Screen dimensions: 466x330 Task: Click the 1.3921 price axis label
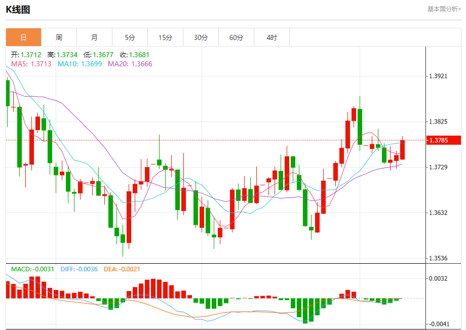[438, 76]
